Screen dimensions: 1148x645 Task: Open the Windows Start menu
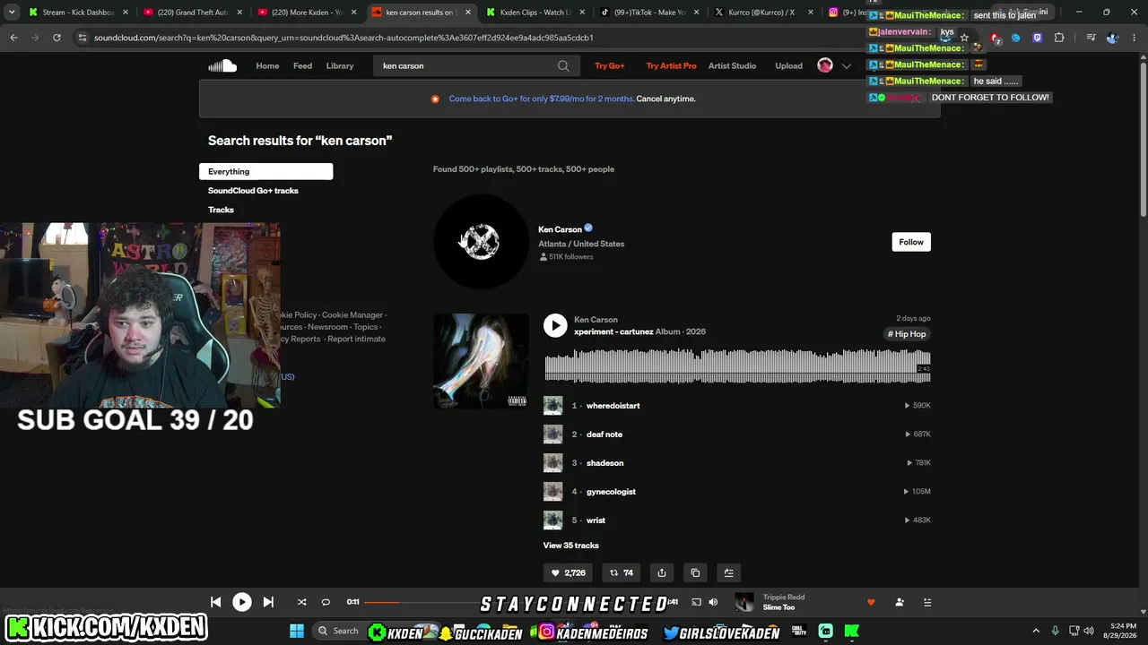pos(297,631)
